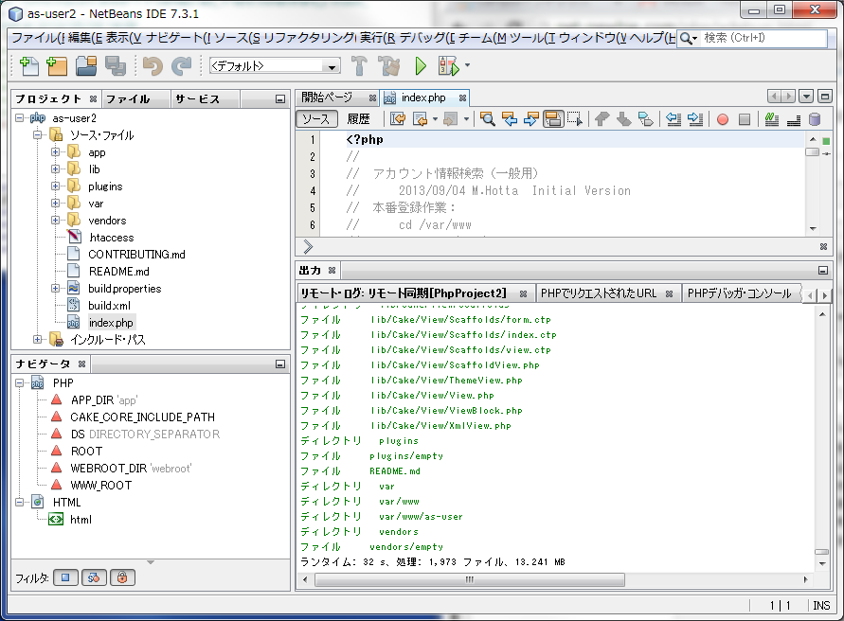Click the Shift Line Right icon
Screen dimensions: 844x621
click(695, 119)
